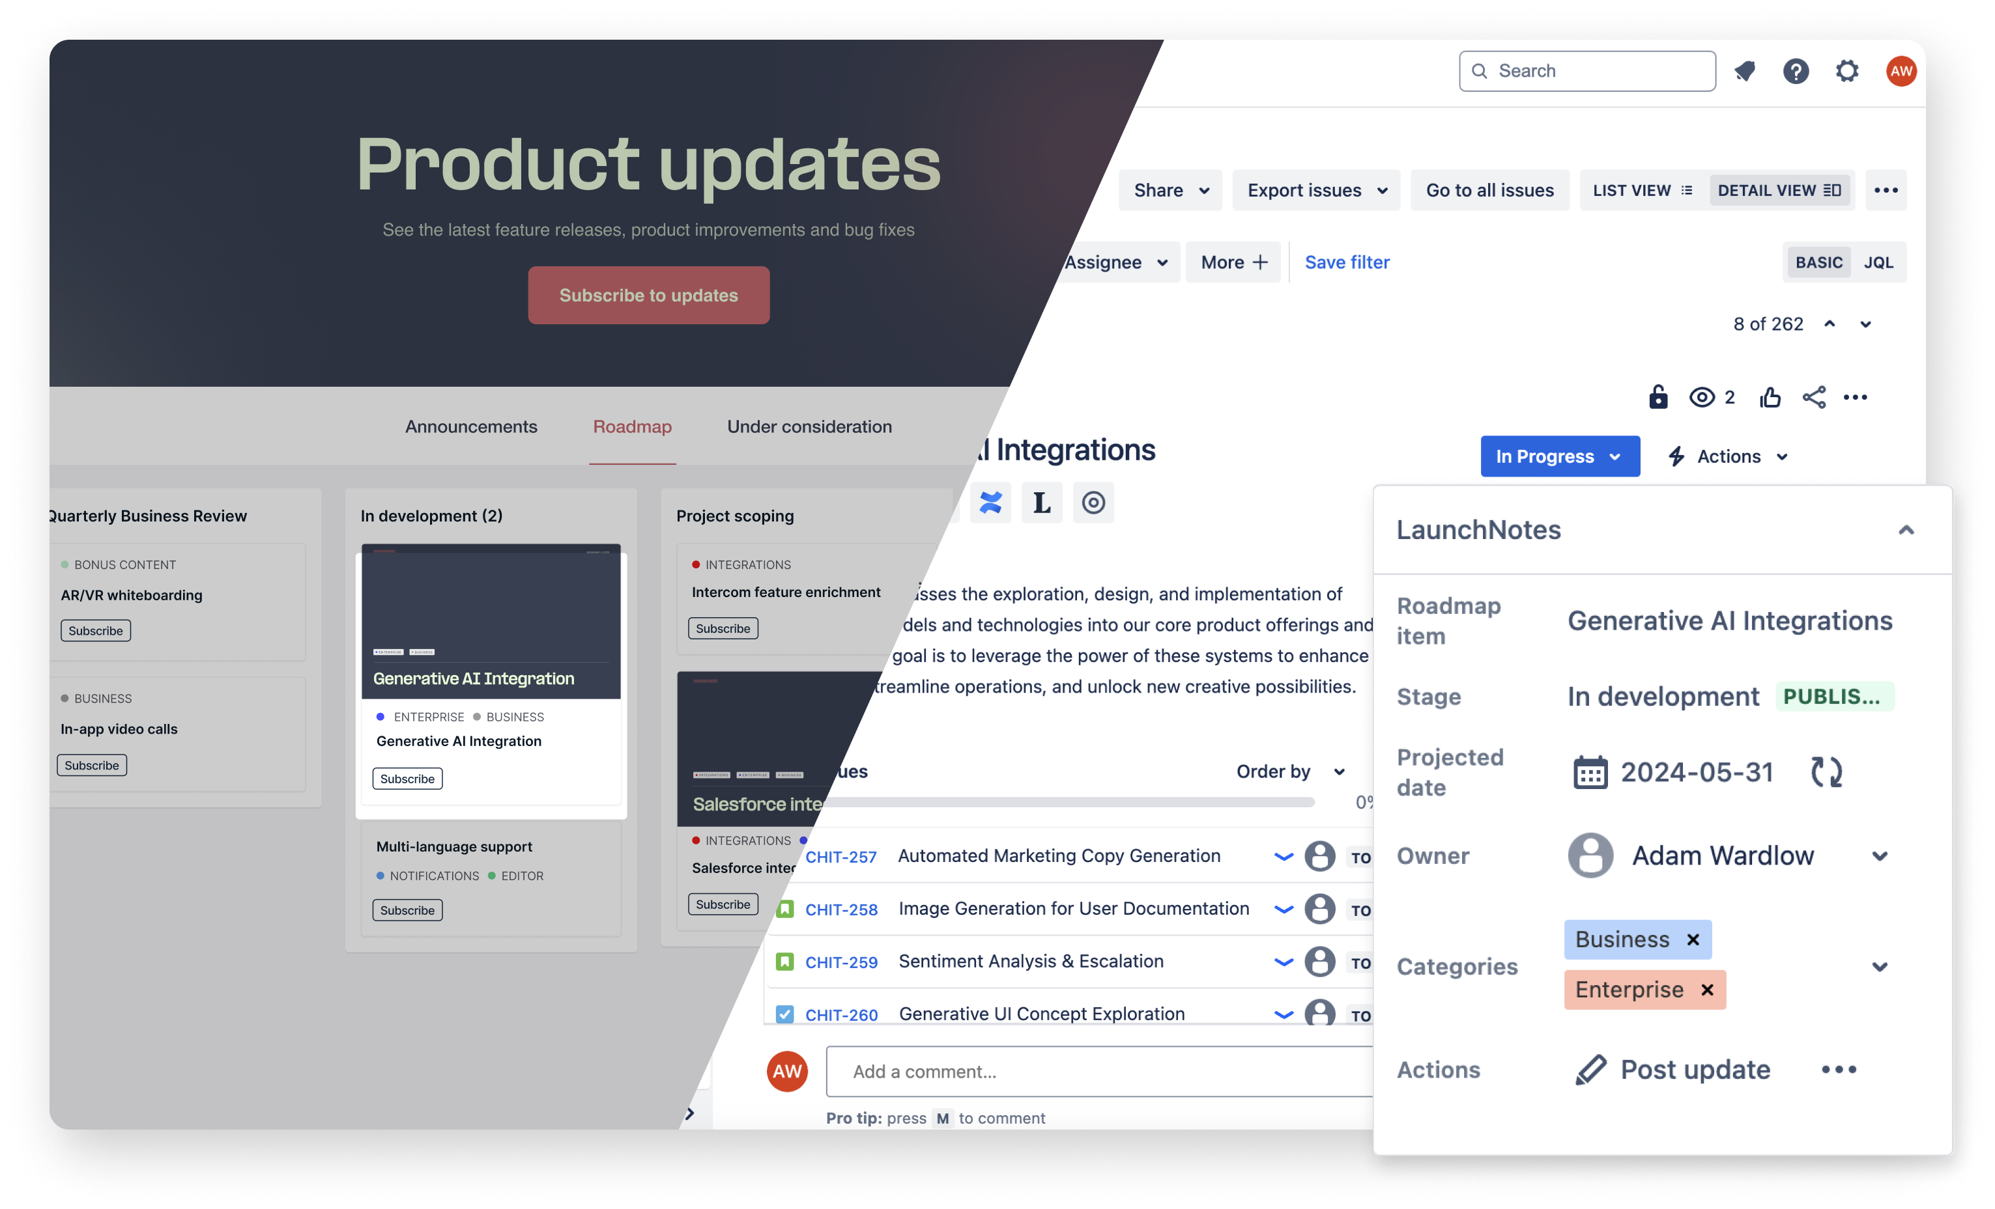This screenshot has width=1995, height=1209.
Task: Click the refresh projected date icon
Action: [x=1827, y=772]
